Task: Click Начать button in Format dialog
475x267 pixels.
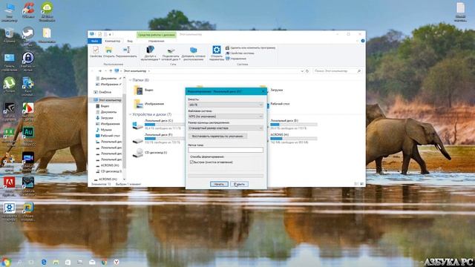Action: 219,184
